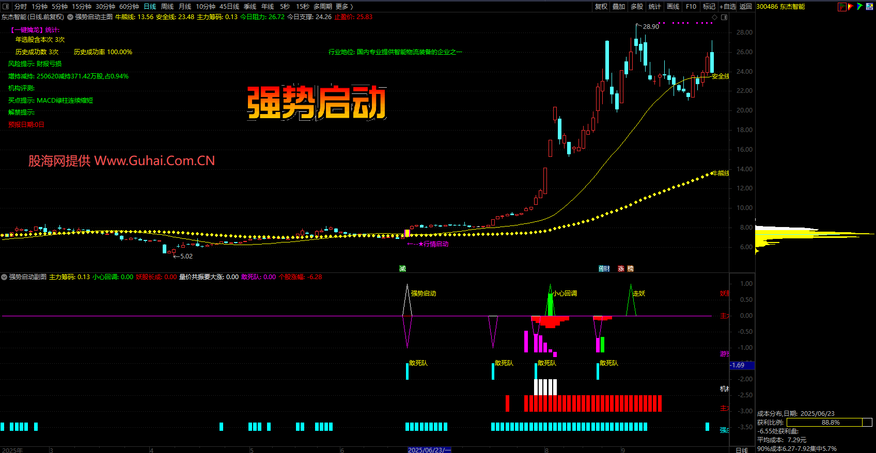Select the 45日线 period tab
This screenshot has height=453, width=876.
coord(229,6)
